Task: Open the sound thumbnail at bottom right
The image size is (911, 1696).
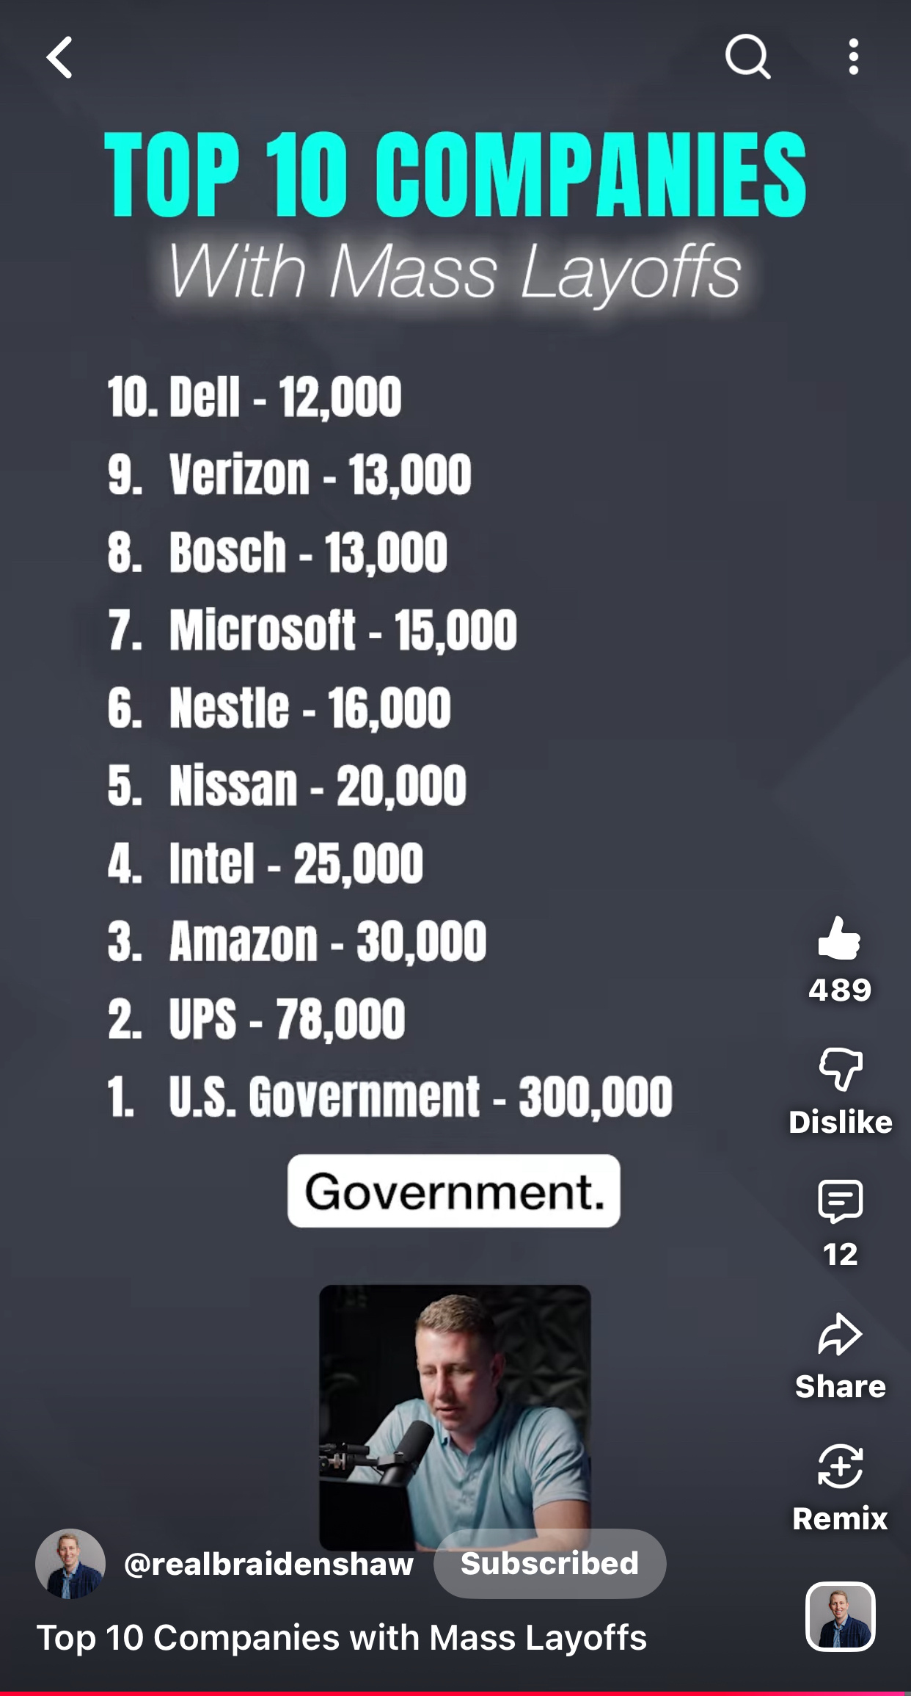Action: tap(840, 1616)
